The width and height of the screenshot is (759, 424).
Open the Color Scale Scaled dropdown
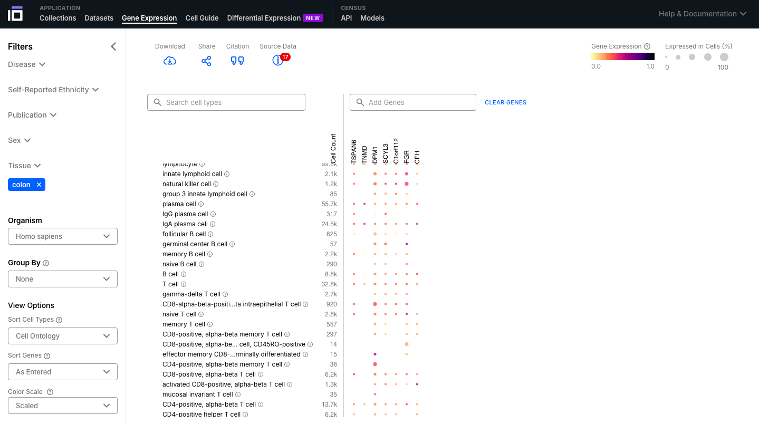coord(63,406)
